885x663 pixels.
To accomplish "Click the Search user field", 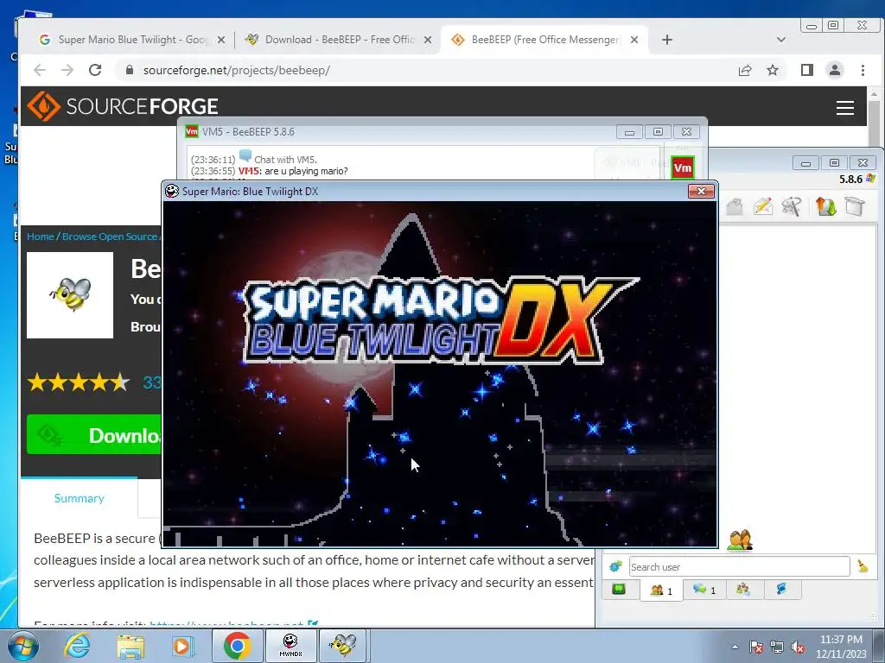I will click(x=740, y=566).
